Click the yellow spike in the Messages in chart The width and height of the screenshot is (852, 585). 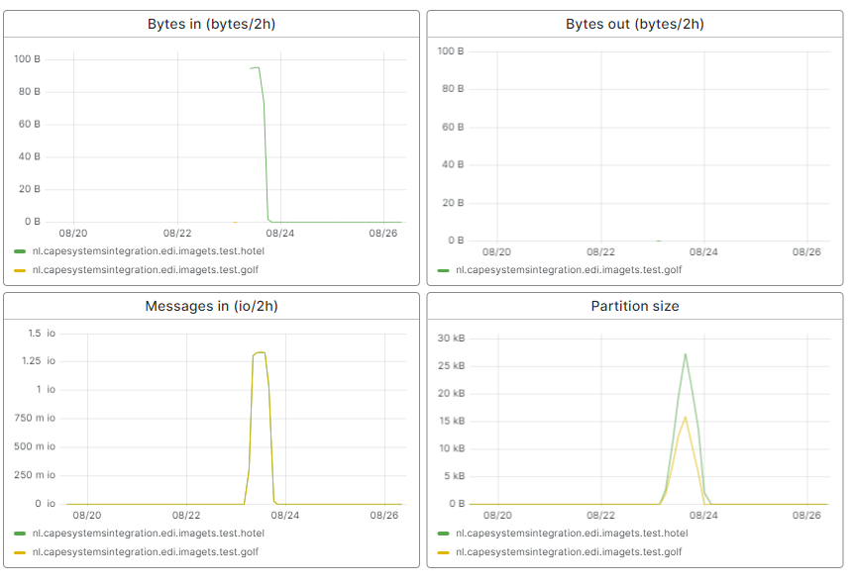point(258,353)
